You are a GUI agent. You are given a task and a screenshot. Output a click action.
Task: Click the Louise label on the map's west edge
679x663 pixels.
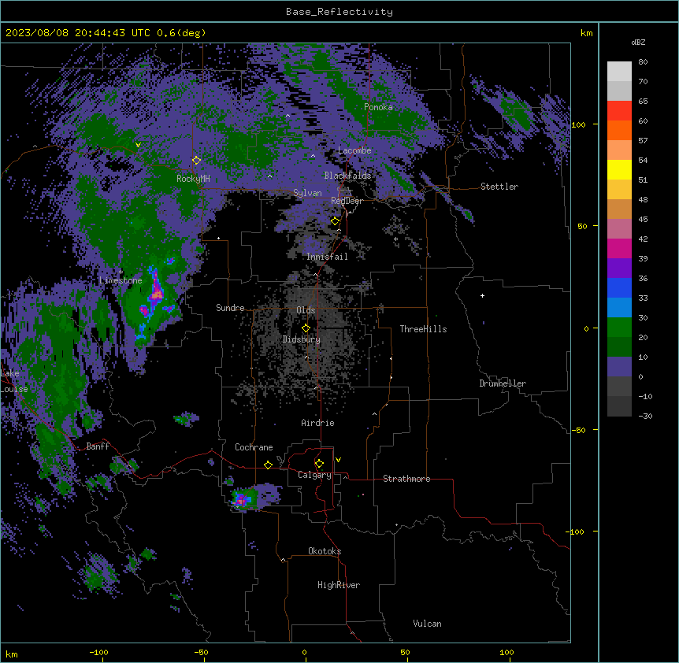point(14,389)
